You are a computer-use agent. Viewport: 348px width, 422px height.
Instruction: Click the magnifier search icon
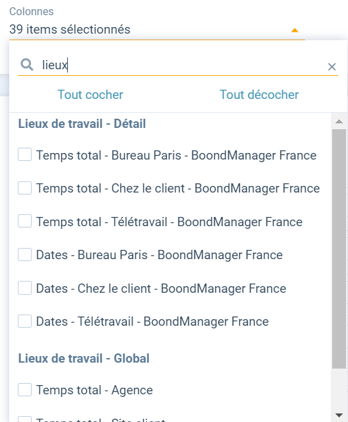(x=27, y=65)
